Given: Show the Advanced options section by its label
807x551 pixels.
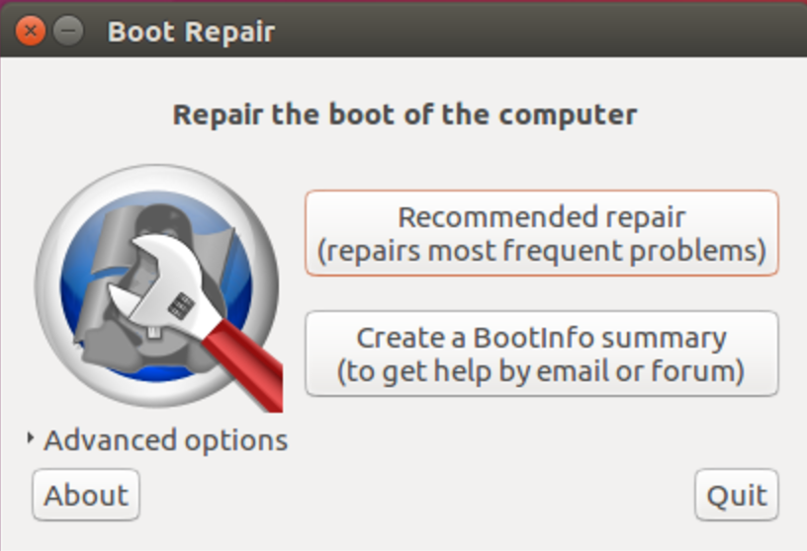Looking at the screenshot, I should point(166,440).
